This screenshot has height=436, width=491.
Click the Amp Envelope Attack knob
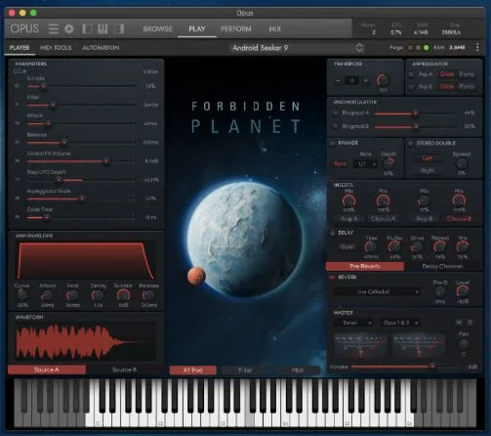[47, 295]
